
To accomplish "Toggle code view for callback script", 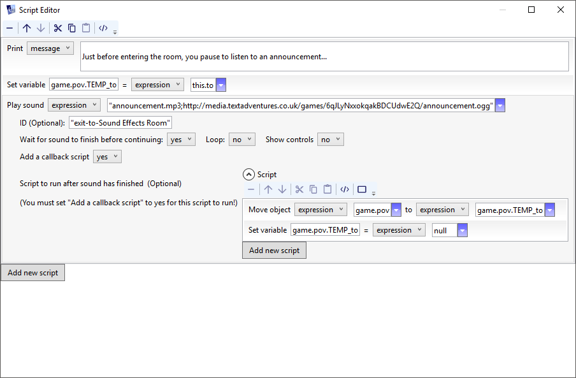I will (x=345, y=189).
